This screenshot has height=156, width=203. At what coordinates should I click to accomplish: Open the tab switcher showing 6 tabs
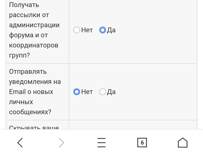[142, 143]
